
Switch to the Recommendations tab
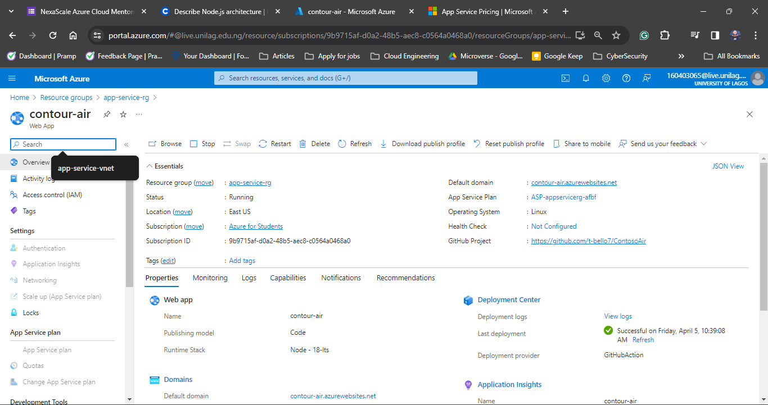tap(406, 278)
